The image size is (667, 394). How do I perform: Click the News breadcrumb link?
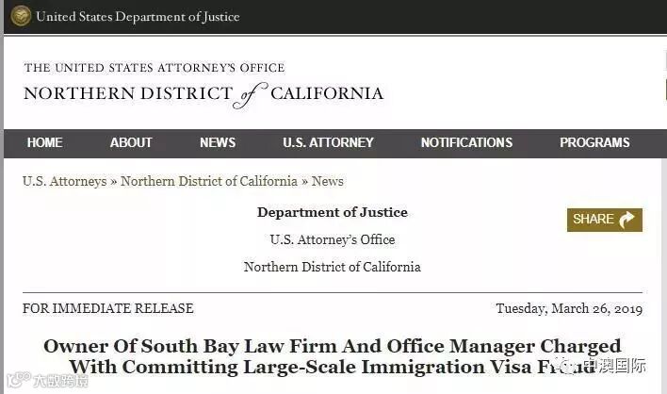click(327, 181)
